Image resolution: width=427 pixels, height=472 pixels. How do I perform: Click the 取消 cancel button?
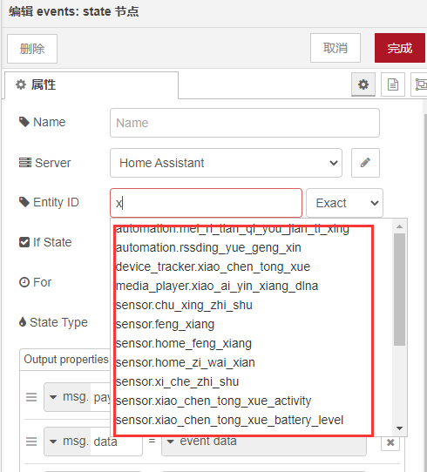[335, 48]
